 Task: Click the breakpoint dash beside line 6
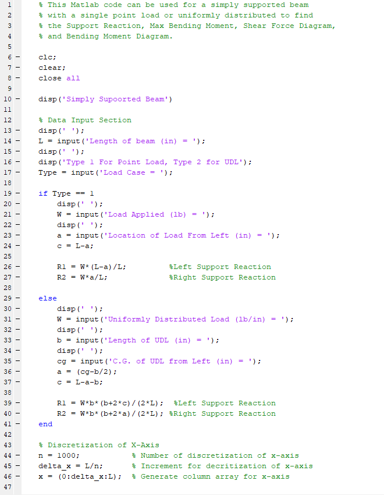pos(17,58)
